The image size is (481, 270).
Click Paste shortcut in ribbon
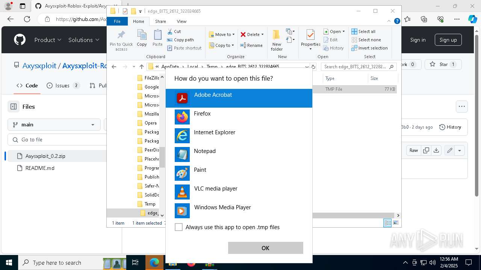(184, 48)
